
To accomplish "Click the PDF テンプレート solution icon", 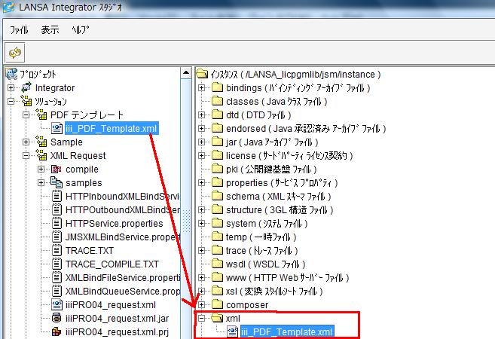I will pos(41,115).
